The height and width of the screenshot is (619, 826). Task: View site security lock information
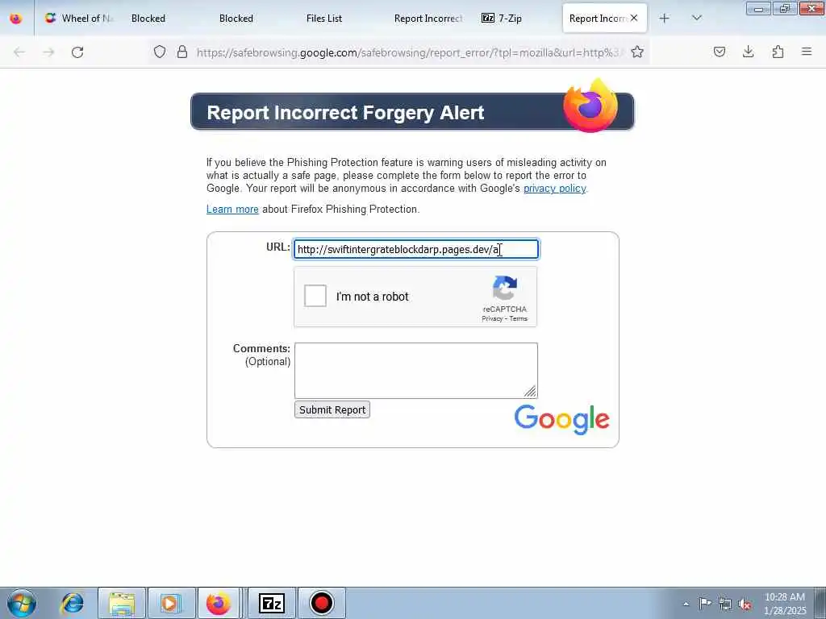pos(182,52)
